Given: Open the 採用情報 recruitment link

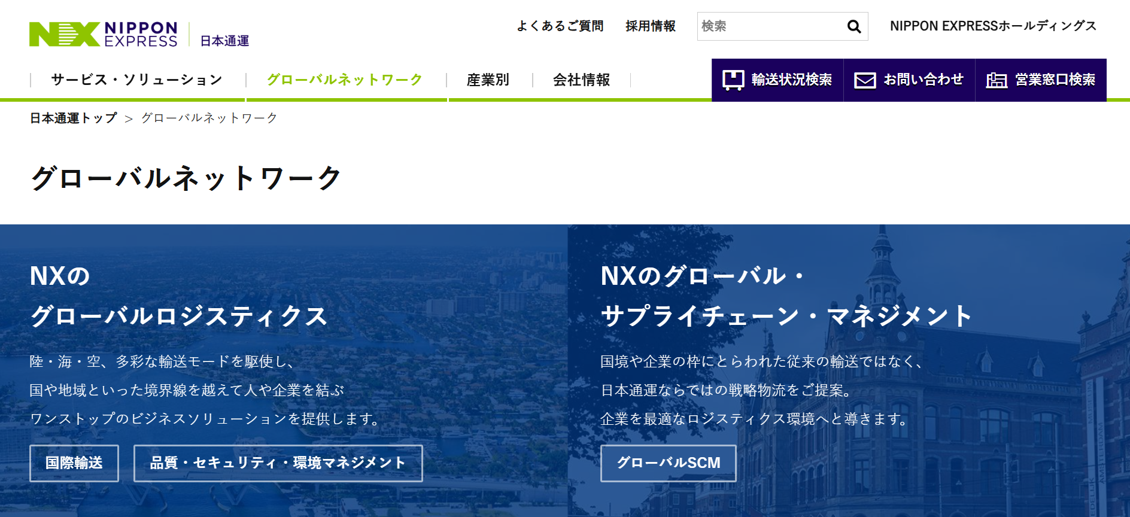Looking at the screenshot, I should [651, 26].
